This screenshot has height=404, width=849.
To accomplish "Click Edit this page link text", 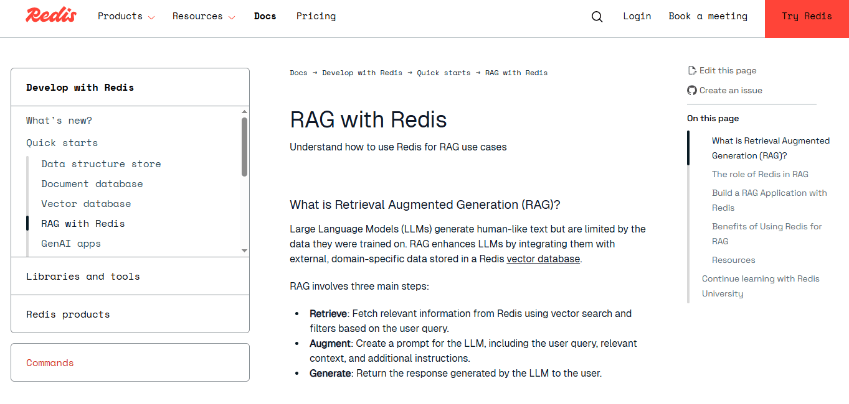I will click(x=728, y=70).
